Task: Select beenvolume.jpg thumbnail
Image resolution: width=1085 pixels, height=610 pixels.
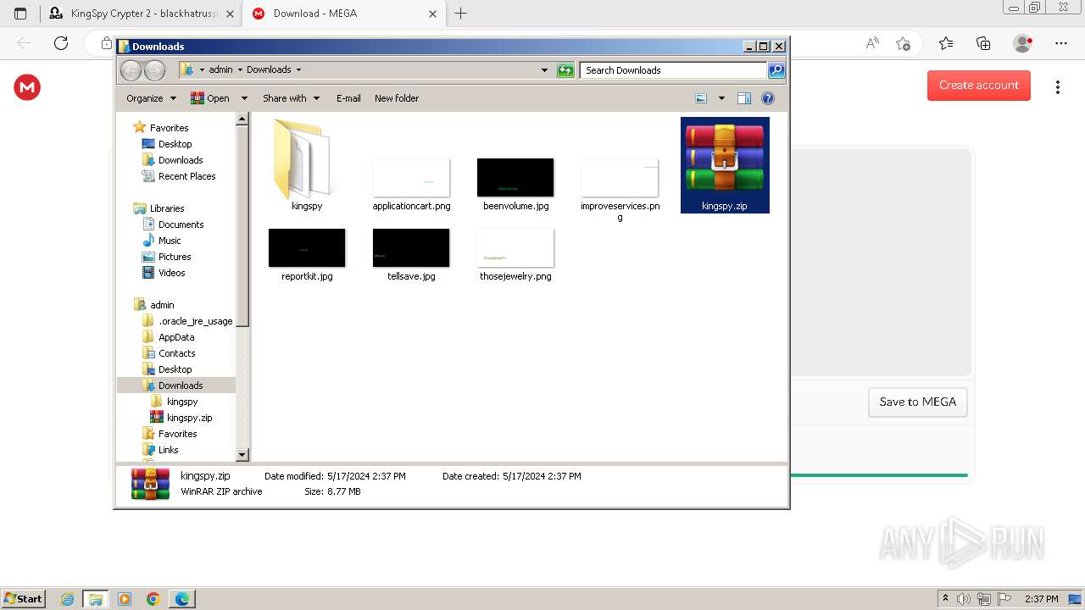Action: coord(515,178)
